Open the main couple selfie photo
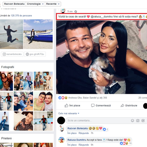Viewport: 147px width, 147px height. [101, 57]
